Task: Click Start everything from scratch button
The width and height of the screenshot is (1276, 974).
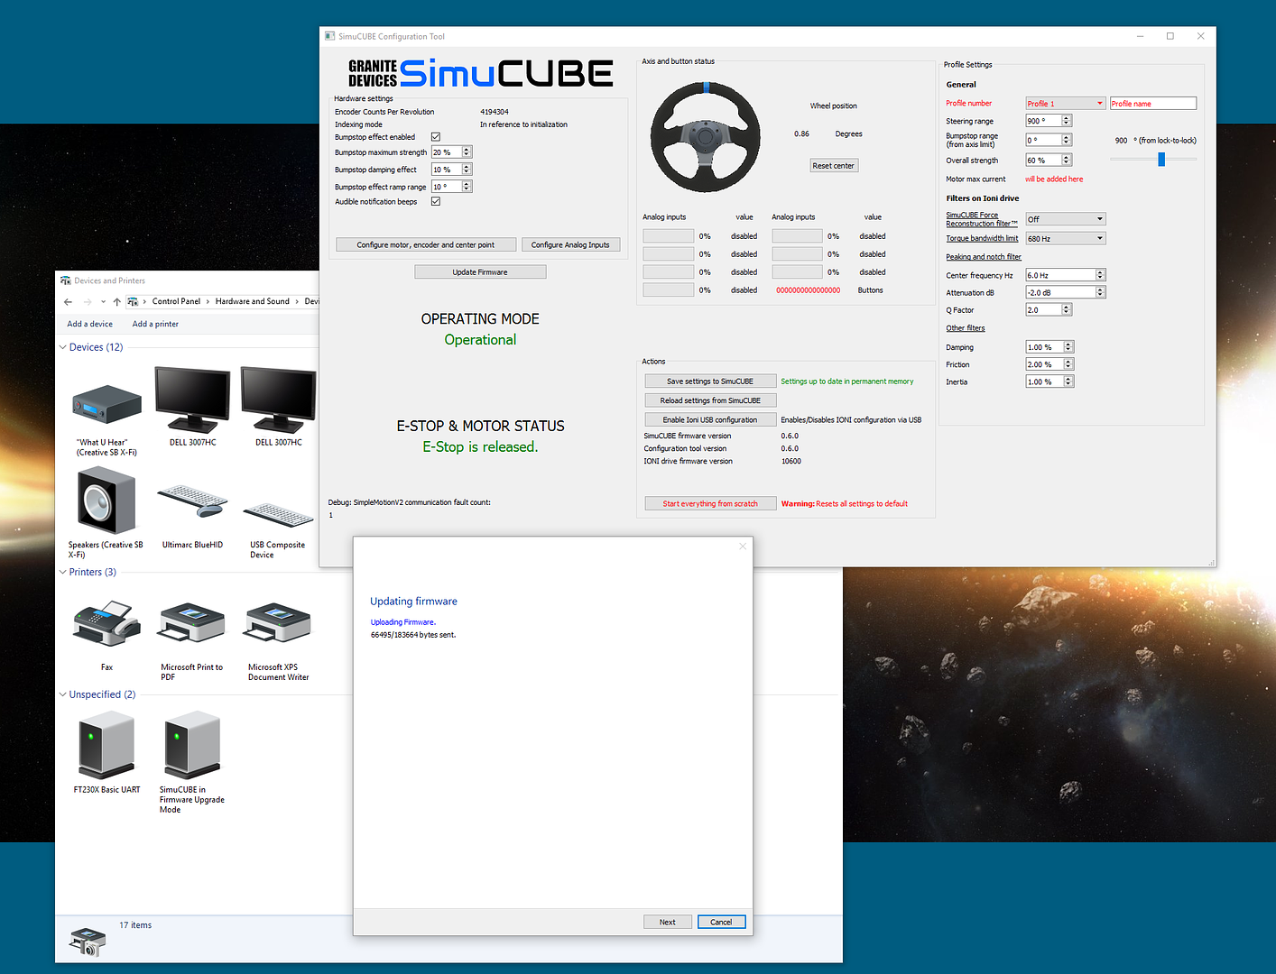Action: 710,503
